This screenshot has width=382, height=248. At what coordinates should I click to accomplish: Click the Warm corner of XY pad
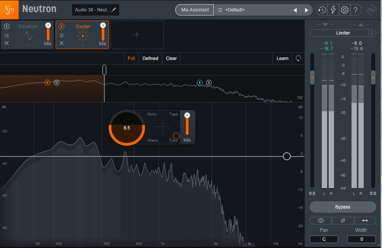point(153,141)
